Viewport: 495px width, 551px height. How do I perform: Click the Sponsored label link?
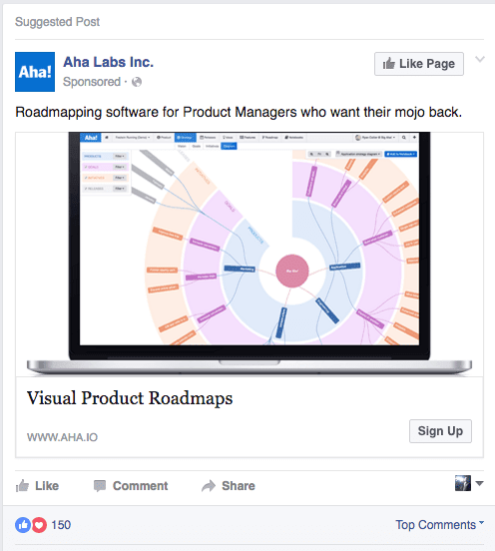[92, 82]
